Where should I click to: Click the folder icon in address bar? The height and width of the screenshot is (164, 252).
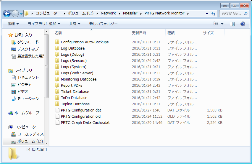click(27, 13)
